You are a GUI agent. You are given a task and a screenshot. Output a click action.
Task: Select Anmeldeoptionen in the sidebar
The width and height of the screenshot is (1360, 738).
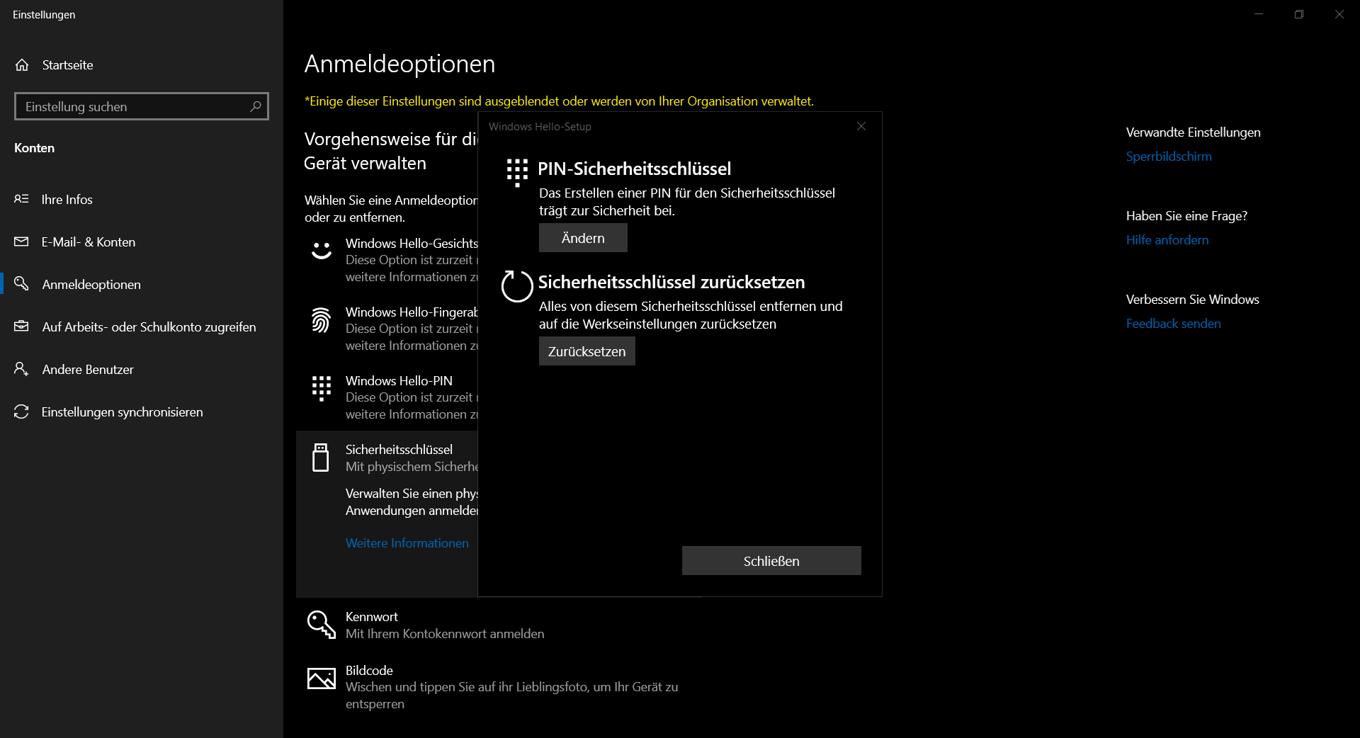click(142, 285)
